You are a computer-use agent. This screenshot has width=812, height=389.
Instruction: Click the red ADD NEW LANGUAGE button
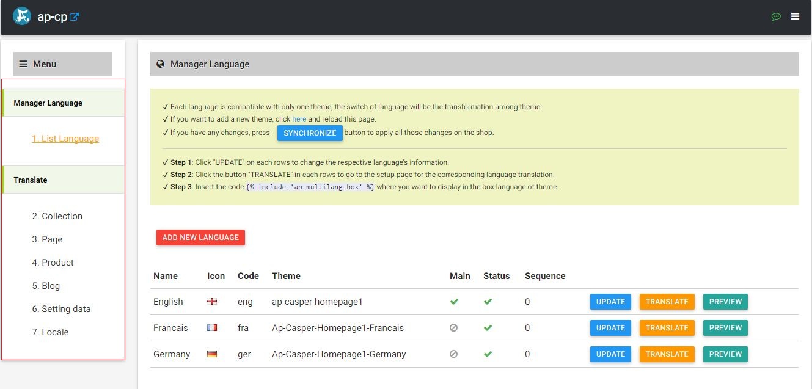click(x=200, y=238)
